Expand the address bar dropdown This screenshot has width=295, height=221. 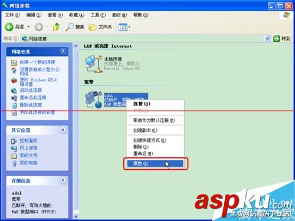pos(267,38)
